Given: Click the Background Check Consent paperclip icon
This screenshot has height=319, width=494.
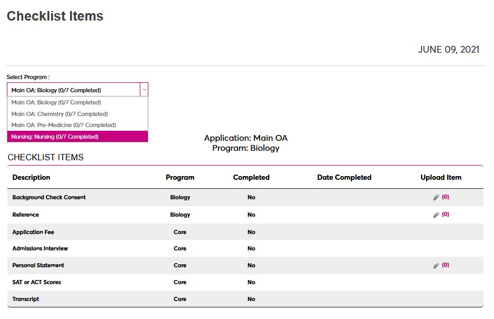Looking at the screenshot, I should coord(436,198).
